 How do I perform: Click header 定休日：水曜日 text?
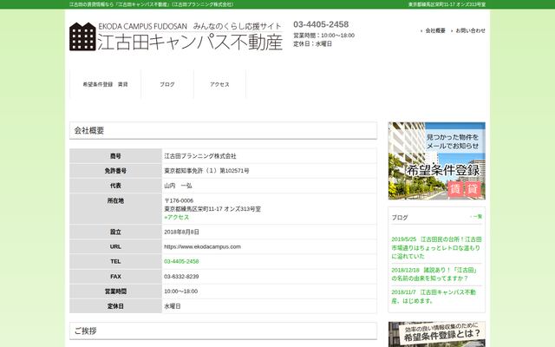(312, 43)
